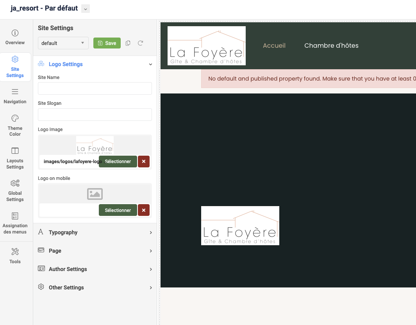The width and height of the screenshot is (416, 325).
Task: Click the La Foyère logo in dark footer
Action: [x=240, y=226]
